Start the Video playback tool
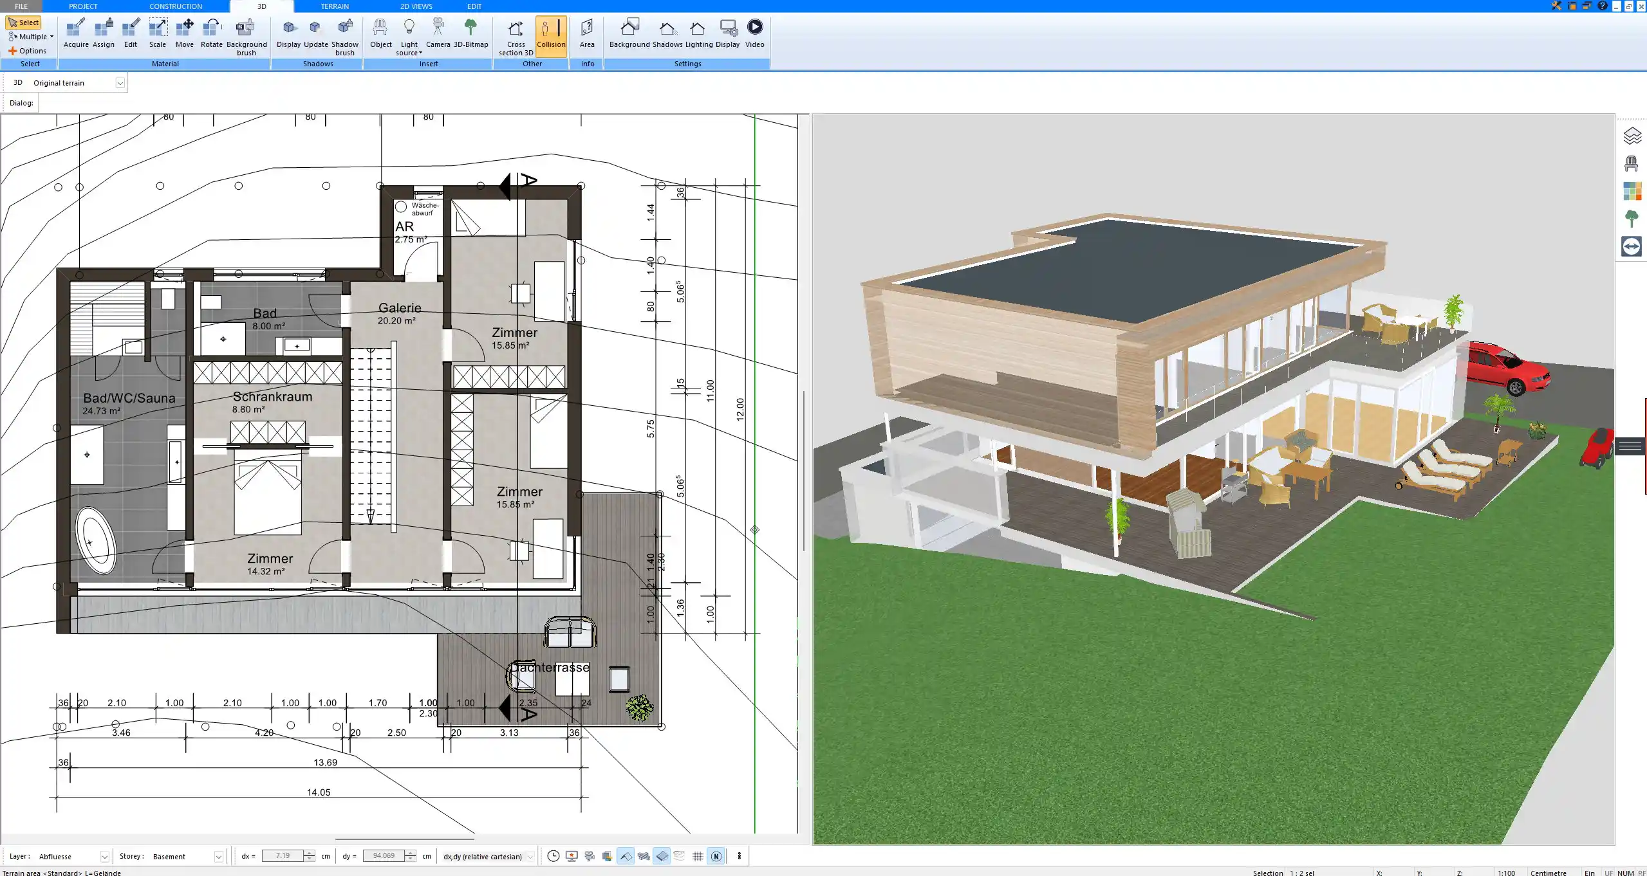 pyautogui.click(x=755, y=33)
